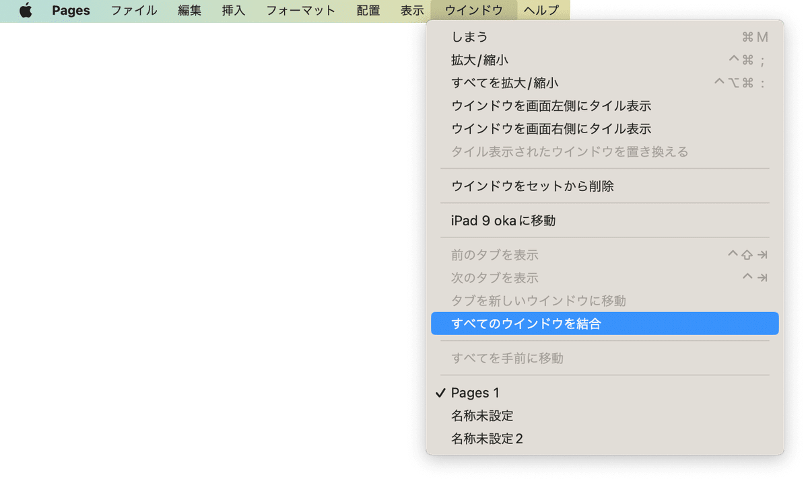Switch to the 名称未設定2 window
The image size is (808, 483).
tap(605, 439)
